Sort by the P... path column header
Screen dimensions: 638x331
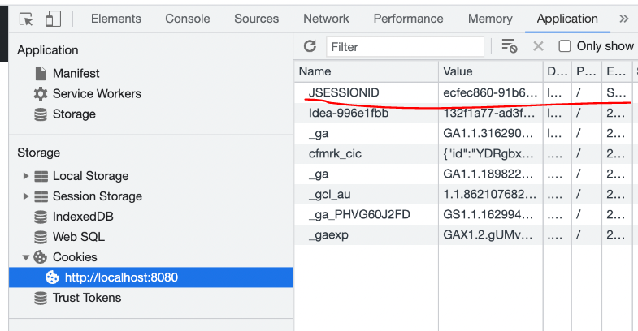click(x=586, y=71)
